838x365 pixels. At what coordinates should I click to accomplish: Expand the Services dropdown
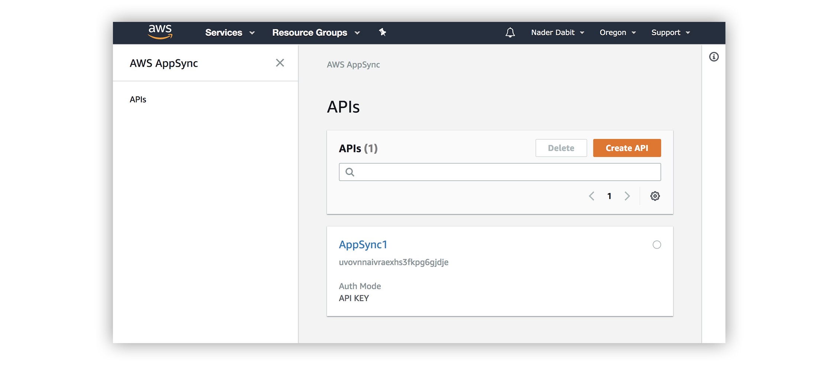click(x=230, y=33)
